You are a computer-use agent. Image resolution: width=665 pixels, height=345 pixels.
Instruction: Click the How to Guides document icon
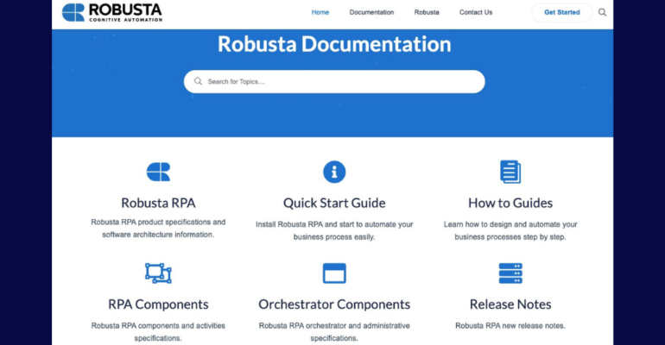(510, 172)
